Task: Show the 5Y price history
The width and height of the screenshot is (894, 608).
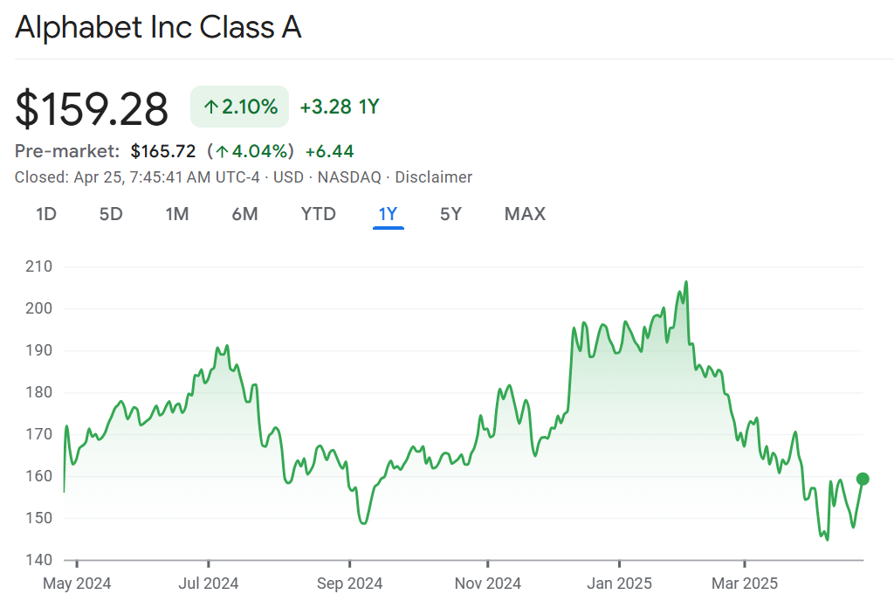Action: click(x=450, y=214)
